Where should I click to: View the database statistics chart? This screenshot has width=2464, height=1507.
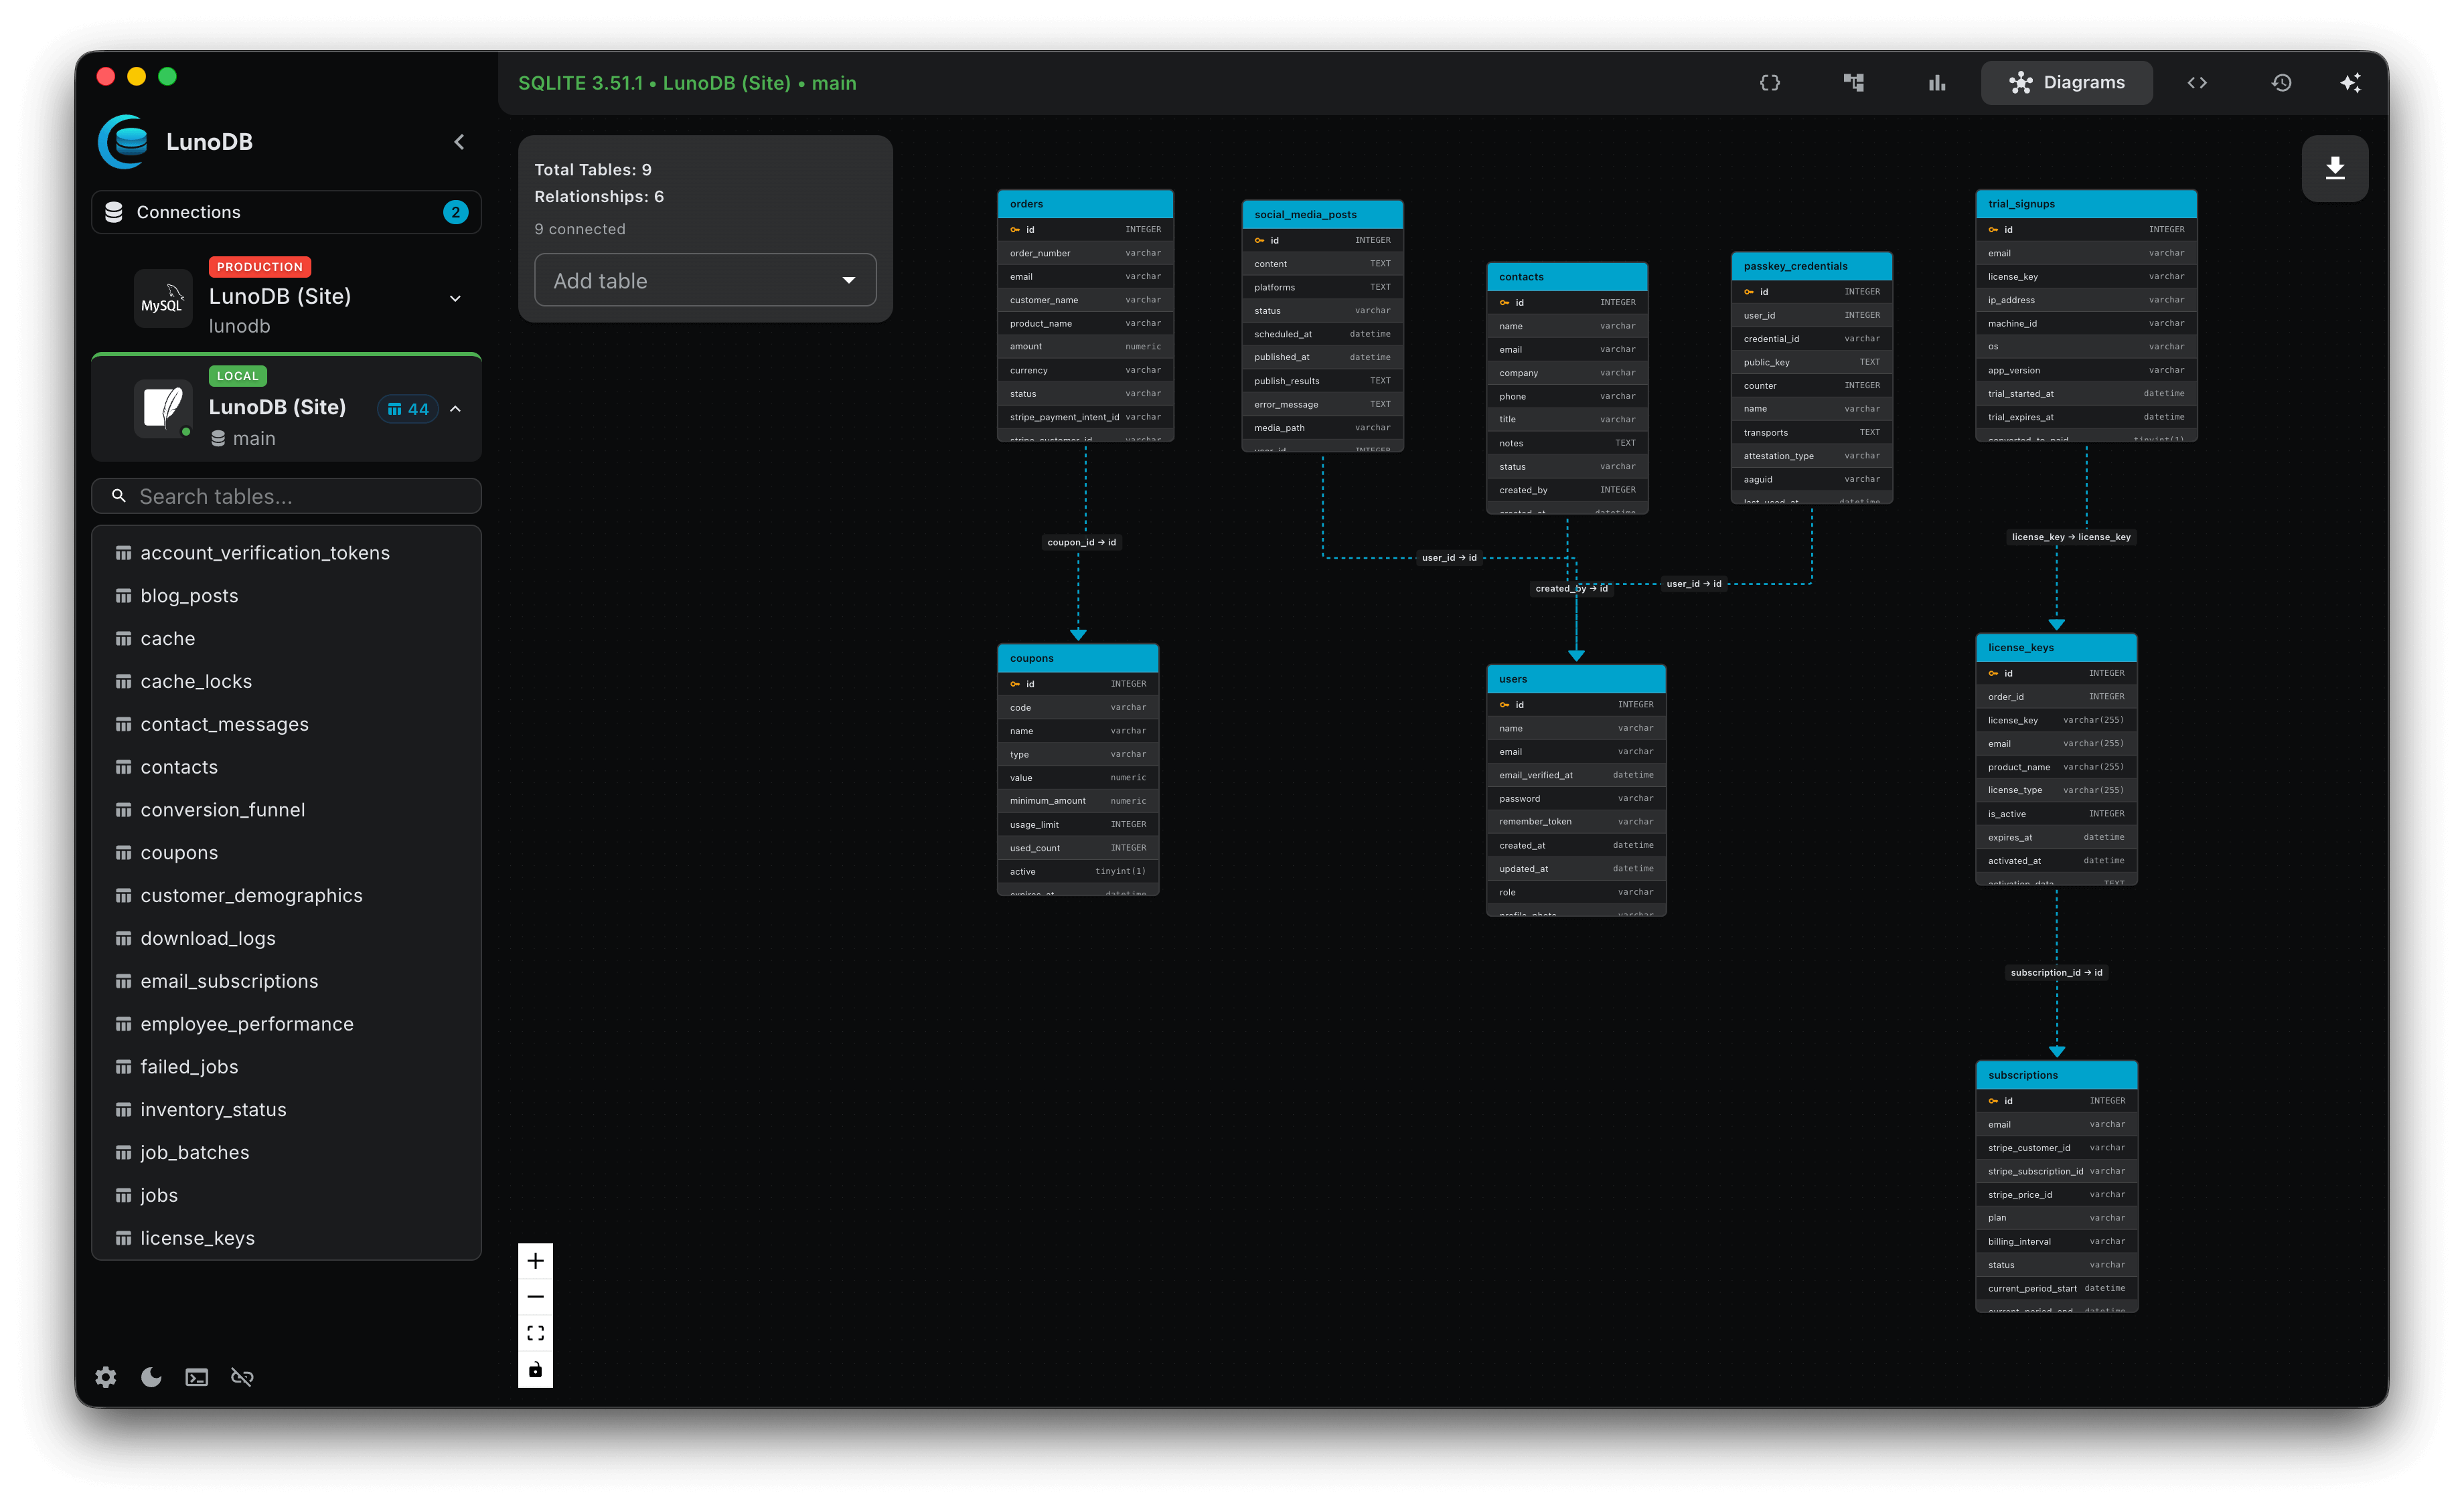pos(1937,83)
